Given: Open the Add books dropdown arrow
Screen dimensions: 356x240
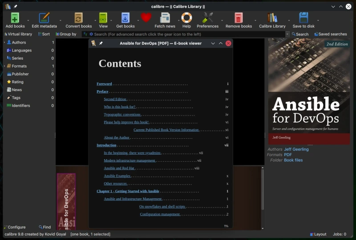Looking at the screenshot, I should click(x=28, y=20).
